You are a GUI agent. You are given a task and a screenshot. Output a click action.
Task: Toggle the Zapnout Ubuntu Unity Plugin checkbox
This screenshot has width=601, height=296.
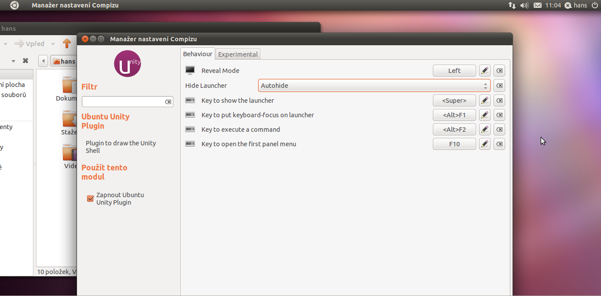tap(91, 199)
